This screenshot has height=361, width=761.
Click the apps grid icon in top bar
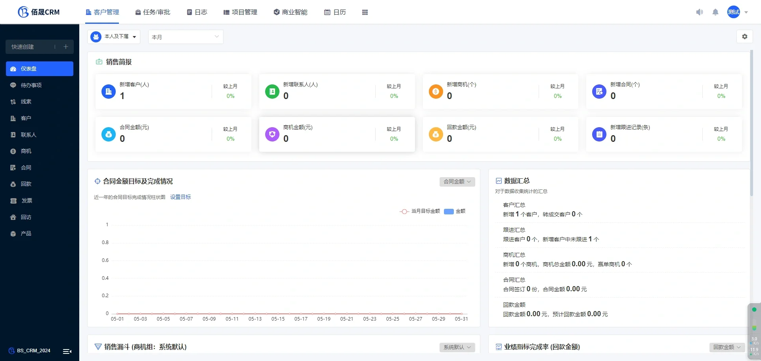(365, 12)
